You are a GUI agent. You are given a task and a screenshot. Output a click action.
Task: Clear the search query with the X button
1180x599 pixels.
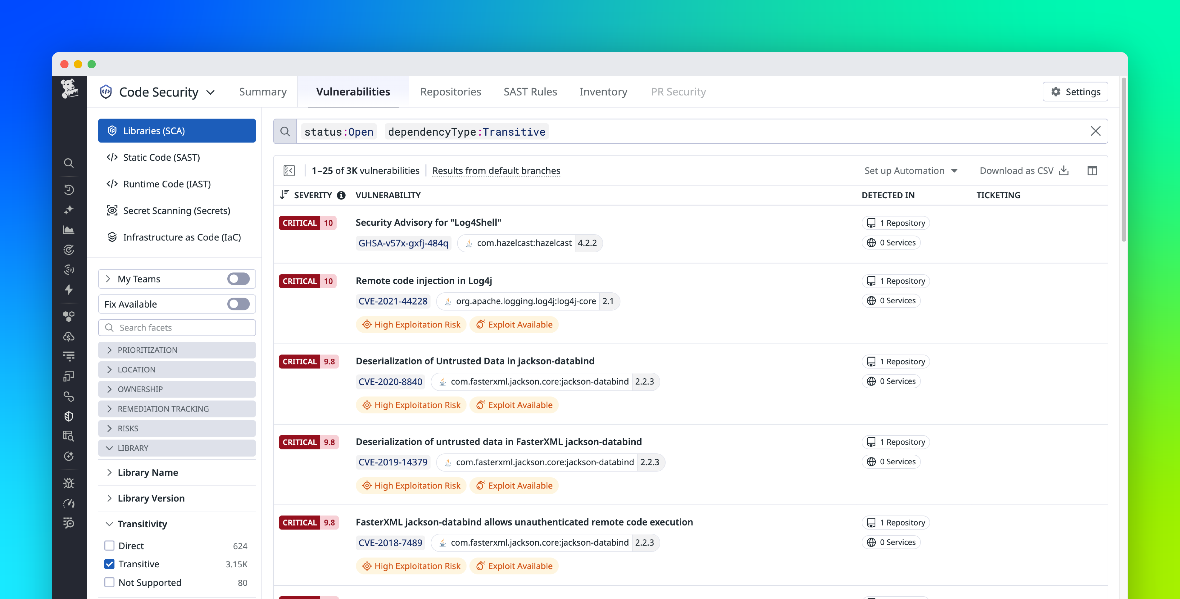click(1096, 131)
